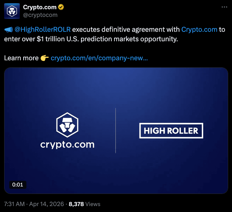232x212 pixels.
Task: Click the crypto.com wordmark in video
Action: click(x=67, y=145)
